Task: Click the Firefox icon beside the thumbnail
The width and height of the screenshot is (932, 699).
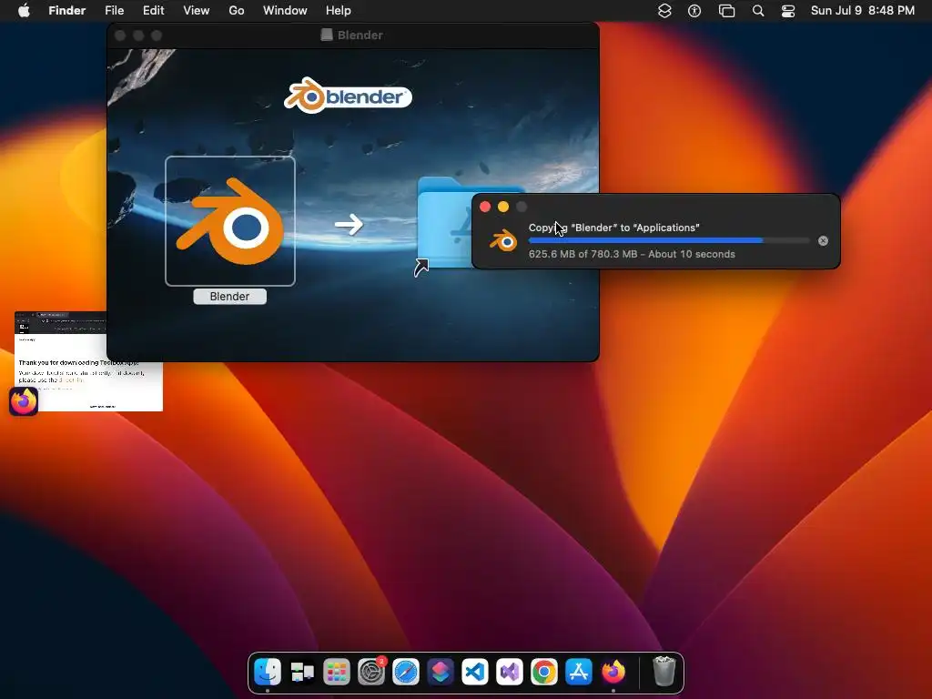Action: [x=24, y=401]
